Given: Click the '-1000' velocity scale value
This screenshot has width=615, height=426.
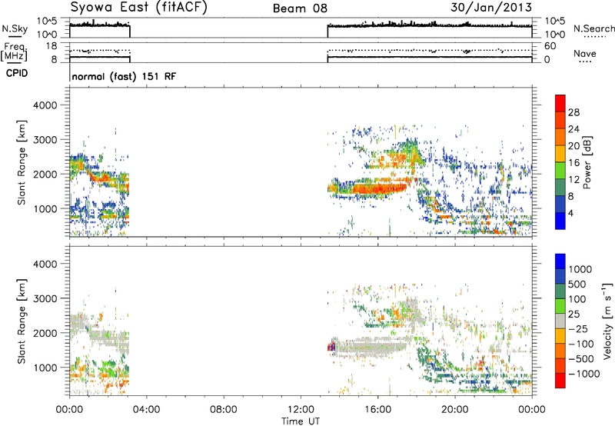Looking at the screenshot, I should coord(584,374).
